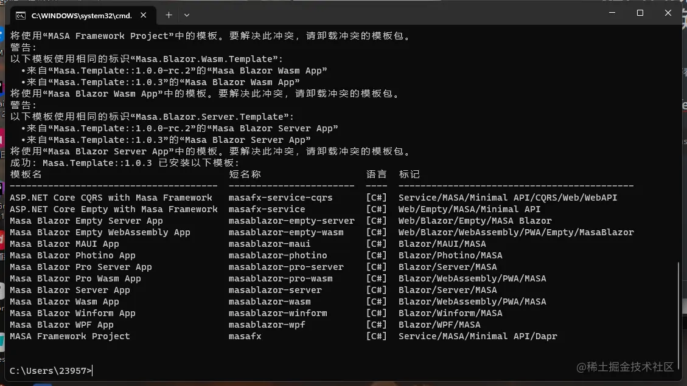
Task: Click the 标记 column header
Action: [x=410, y=174]
